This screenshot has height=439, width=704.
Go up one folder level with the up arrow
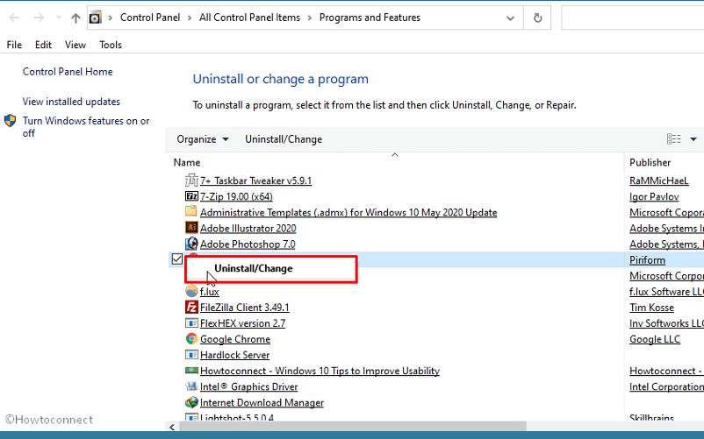[75, 18]
